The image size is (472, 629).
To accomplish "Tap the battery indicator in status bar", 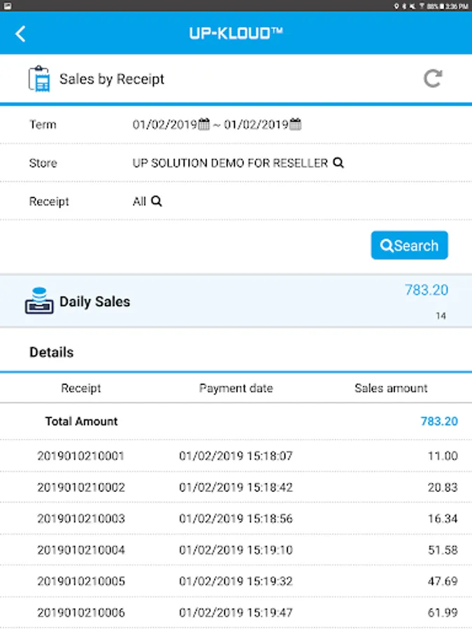I will point(441,6).
